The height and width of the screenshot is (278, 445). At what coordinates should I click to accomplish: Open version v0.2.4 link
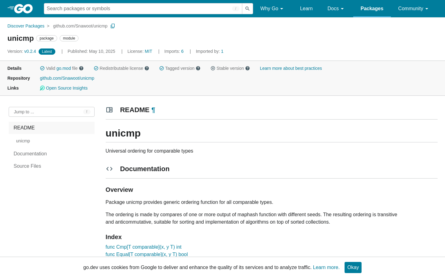tap(30, 51)
